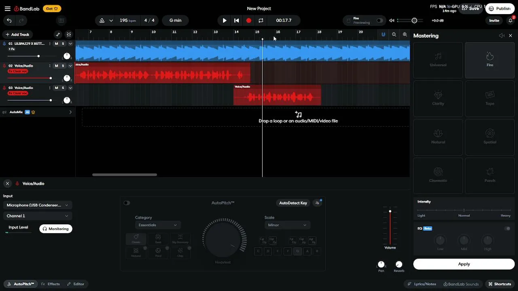Screen dimensions: 518x291
Task: Solo track 02 Voice/Audio
Action: (x=63, y=66)
